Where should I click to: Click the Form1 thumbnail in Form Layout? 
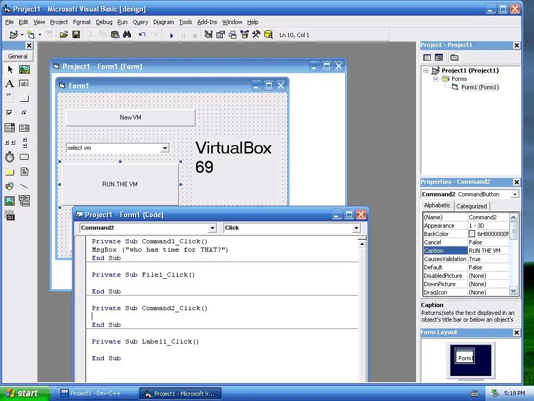pos(465,356)
